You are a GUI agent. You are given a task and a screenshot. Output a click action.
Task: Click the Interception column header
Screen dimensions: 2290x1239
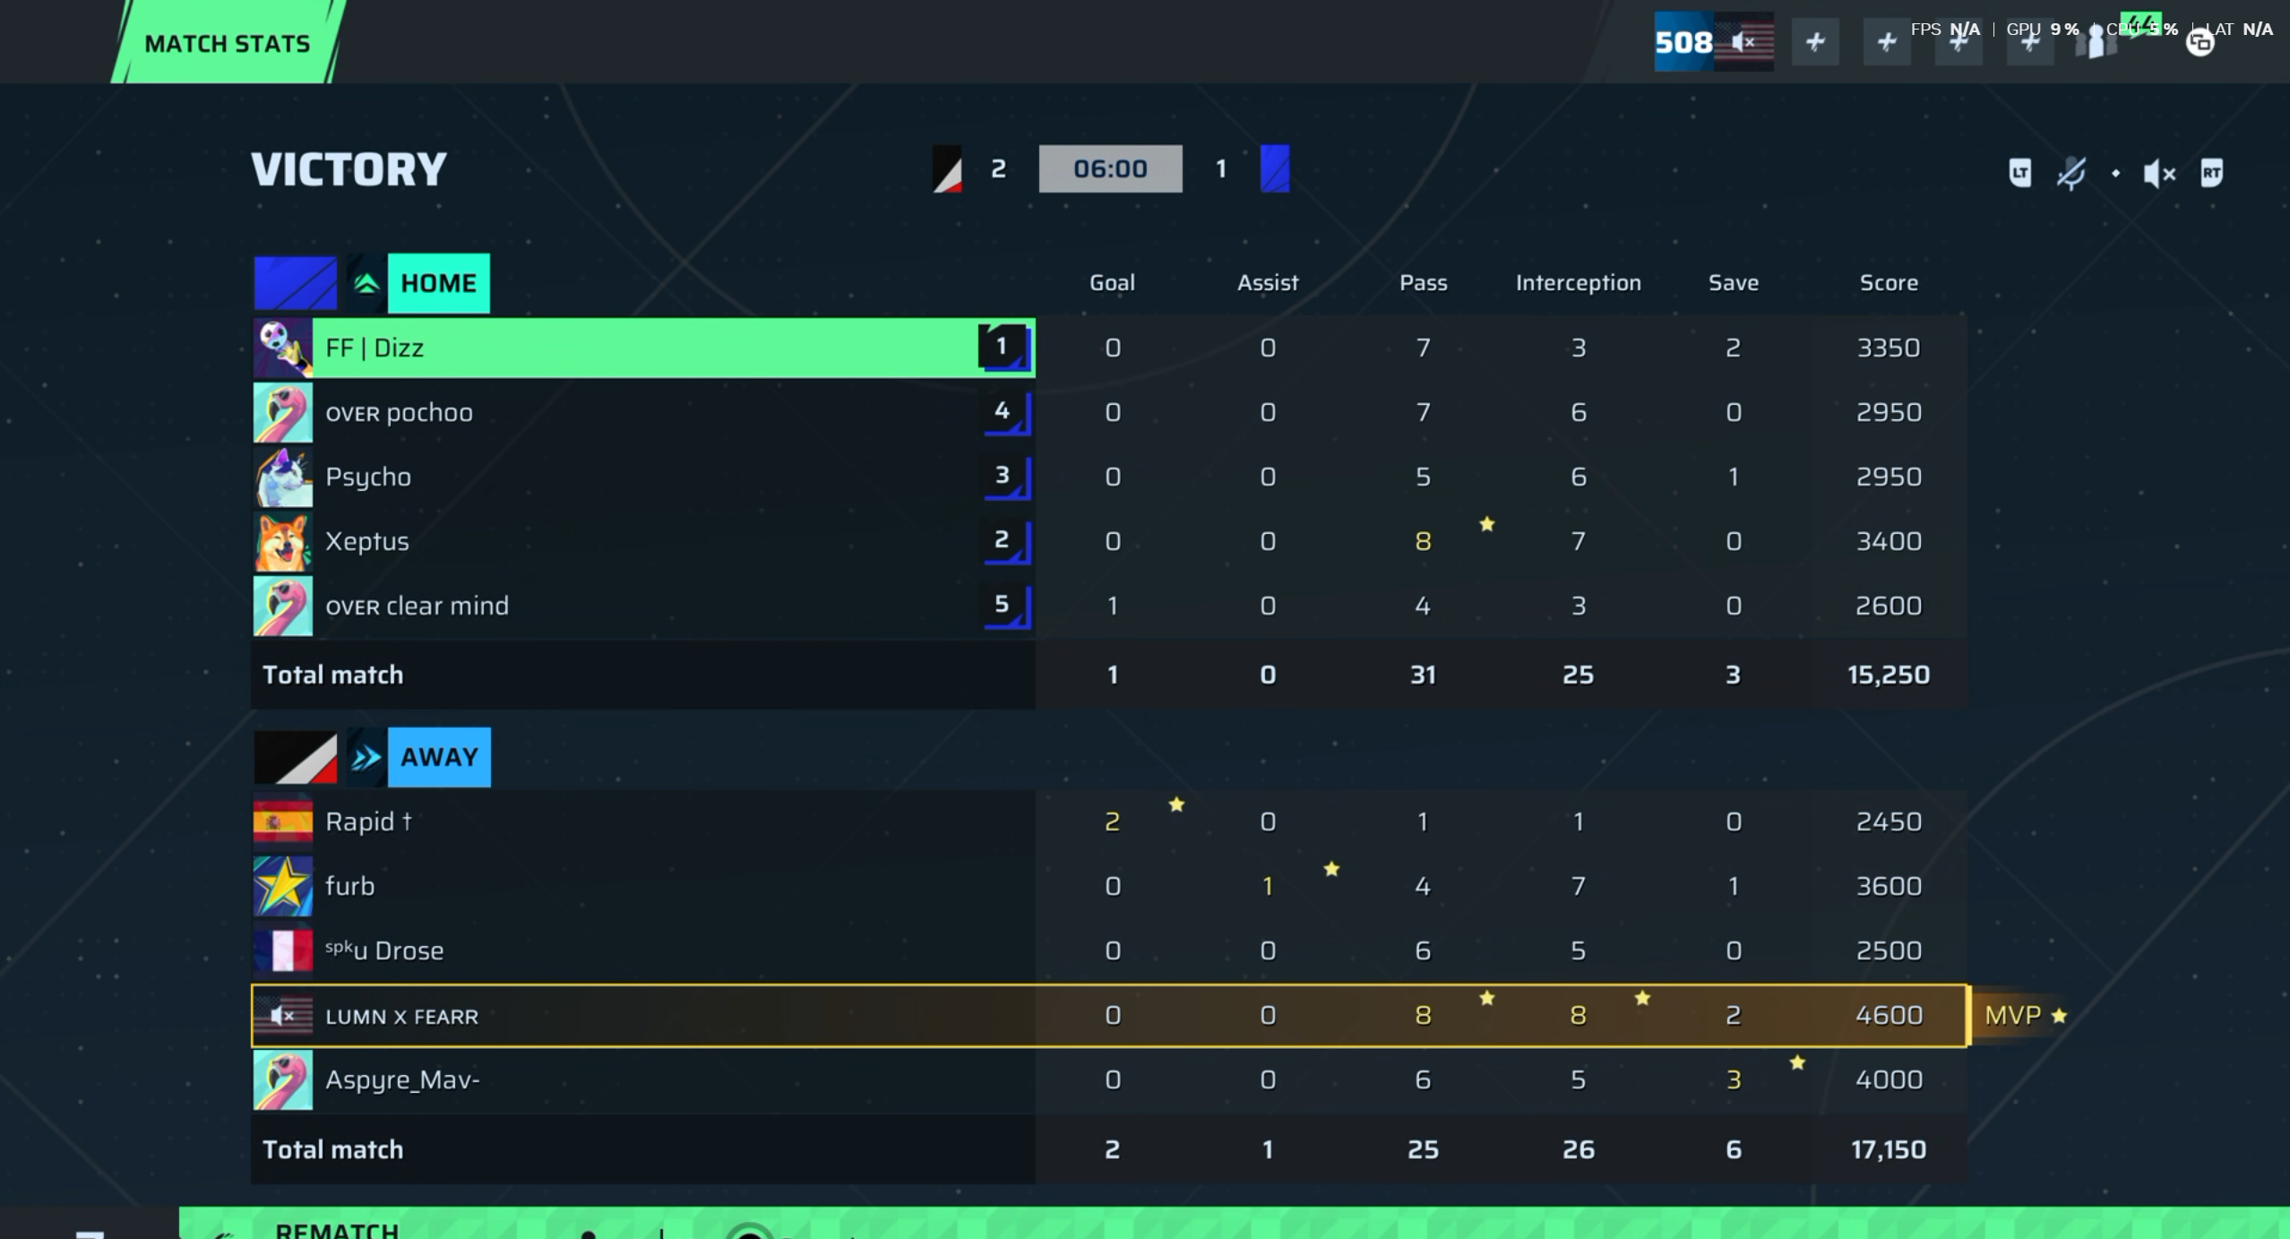pyautogui.click(x=1579, y=283)
